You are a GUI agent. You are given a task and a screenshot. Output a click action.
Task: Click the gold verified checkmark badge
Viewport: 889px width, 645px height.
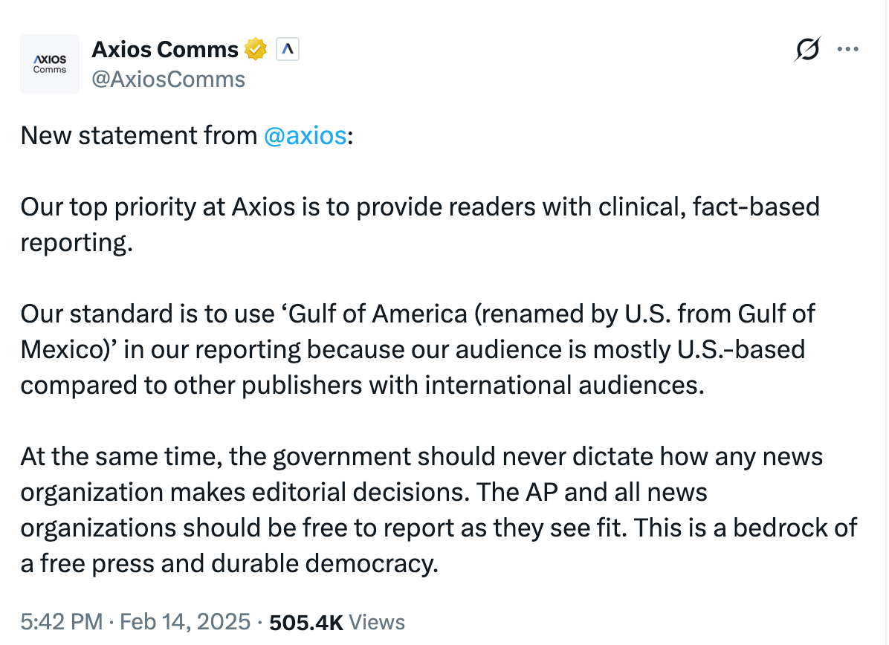pos(256,50)
